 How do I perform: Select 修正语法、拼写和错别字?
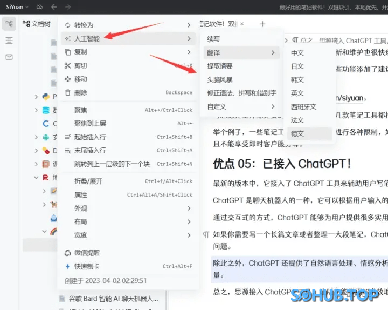[x=241, y=93]
